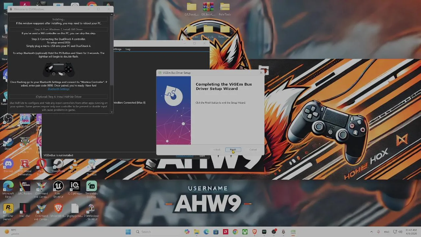Open the Xbox app from taskbar
The width and height of the screenshot is (421, 237).
[245, 232]
